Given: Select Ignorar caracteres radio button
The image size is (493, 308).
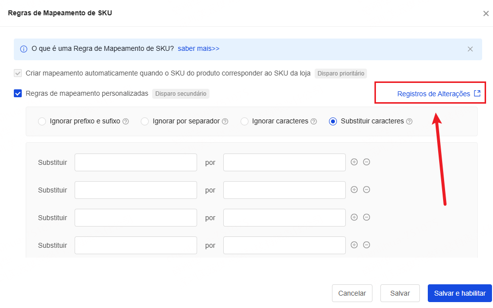Looking at the screenshot, I should tap(245, 121).
